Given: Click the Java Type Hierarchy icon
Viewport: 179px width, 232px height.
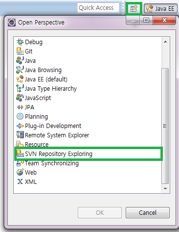Looking at the screenshot, I should (20, 88).
